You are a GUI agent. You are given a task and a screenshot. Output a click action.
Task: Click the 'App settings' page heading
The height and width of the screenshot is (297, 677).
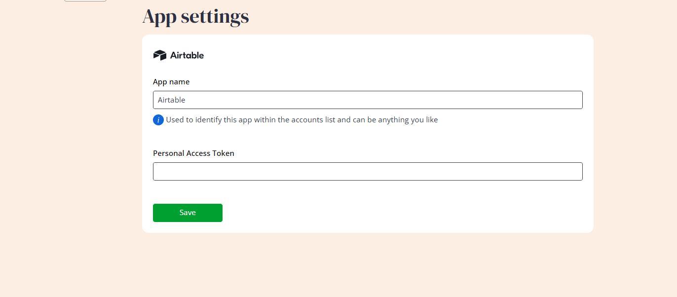tap(195, 16)
